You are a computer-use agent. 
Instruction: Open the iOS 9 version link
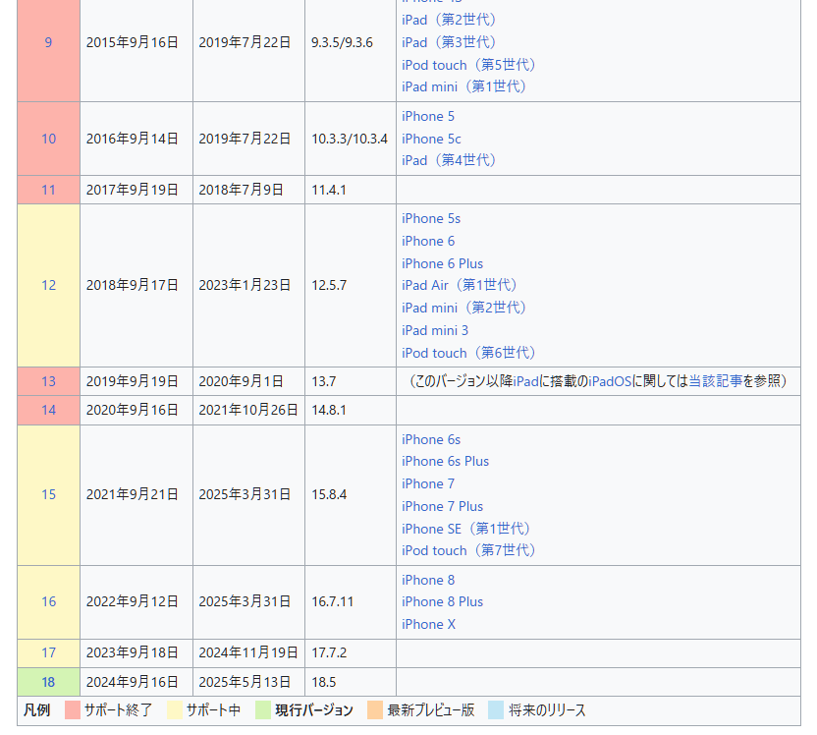(48, 42)
